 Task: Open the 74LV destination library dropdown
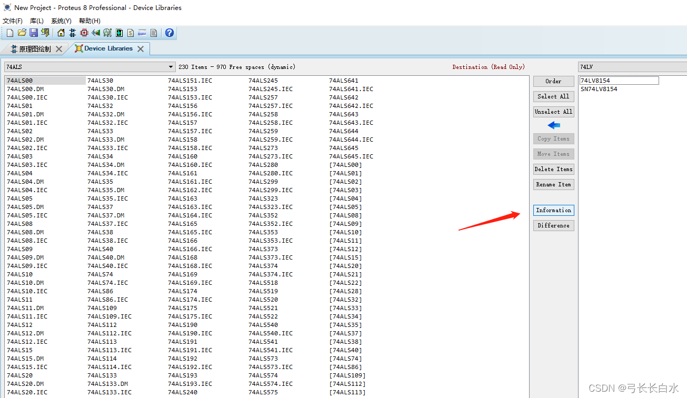[632, 67]
